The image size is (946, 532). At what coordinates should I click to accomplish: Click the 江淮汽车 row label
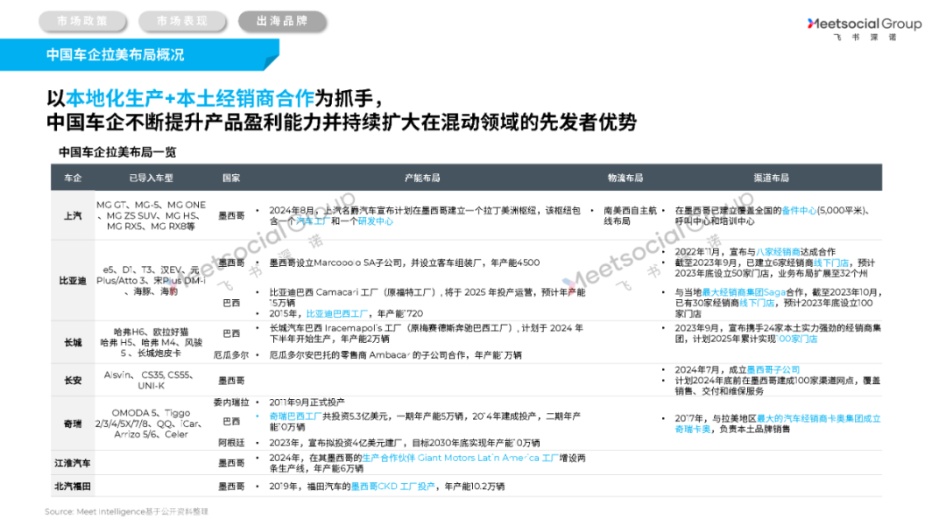[x=73, y=463]
